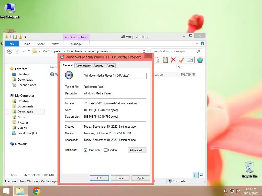262x196 pixels.
Task: Click the quick access New folder icon
Action: click(x=20, y=37)
